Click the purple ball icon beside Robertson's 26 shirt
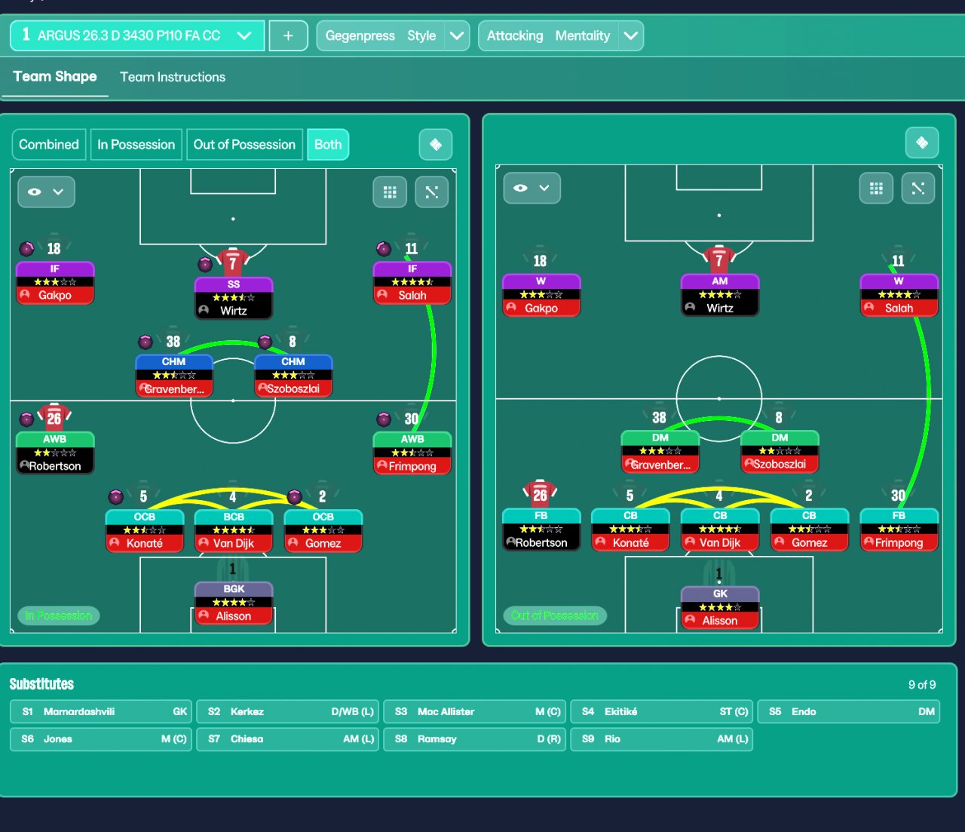The image size is (965, 832). coord(26,419)
